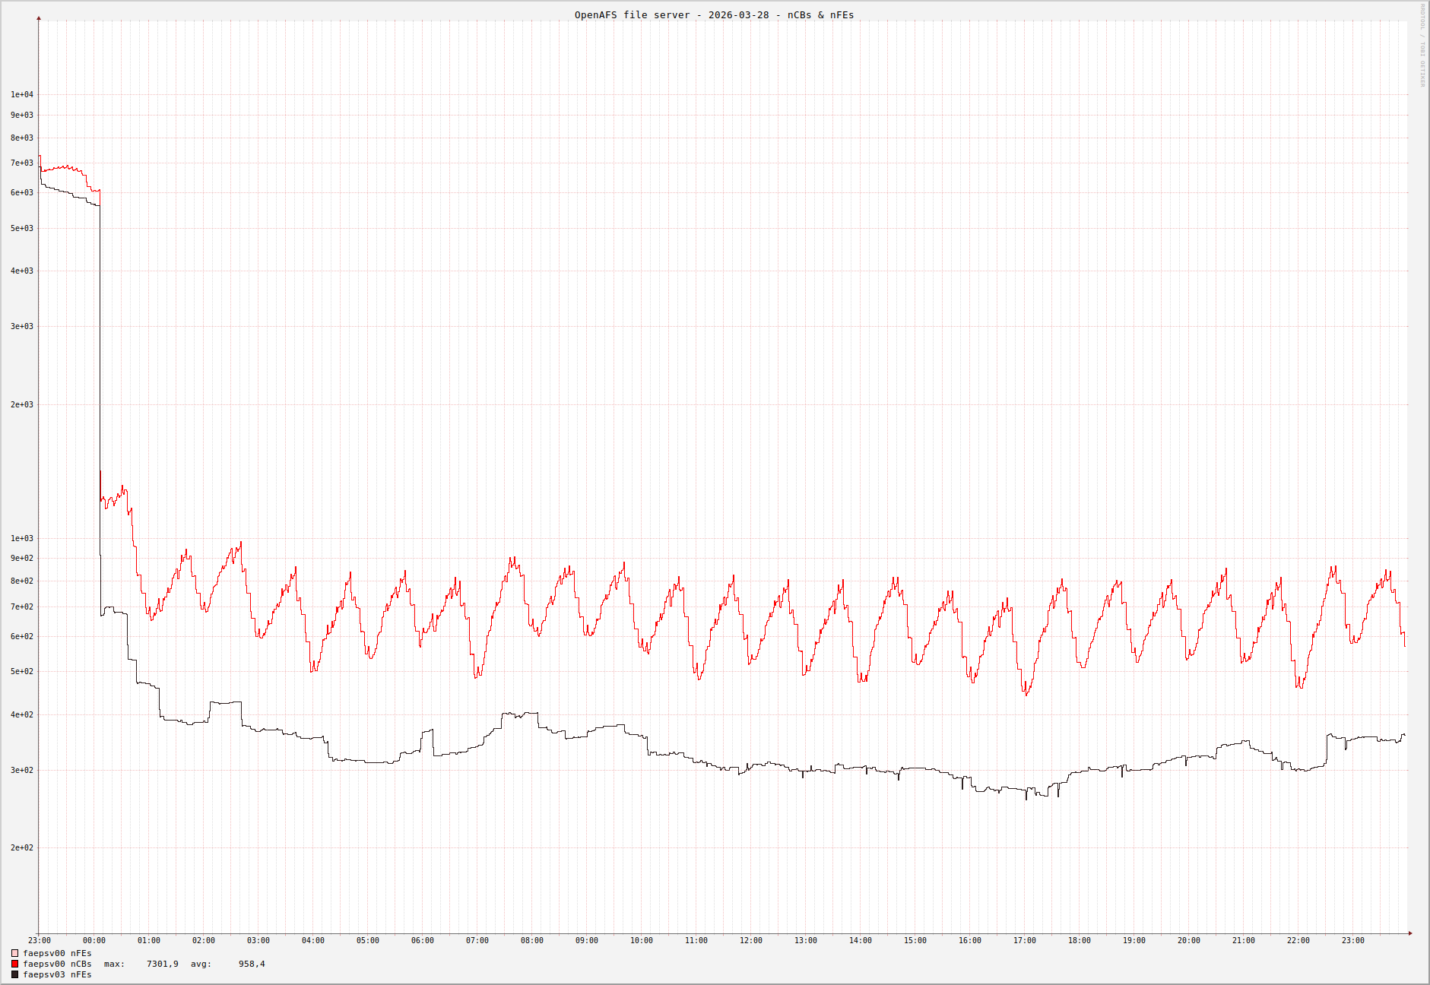This screenshot has height=985, width=1430.
Task: Click the 12:00 time axis label
Action: point(750,941)
